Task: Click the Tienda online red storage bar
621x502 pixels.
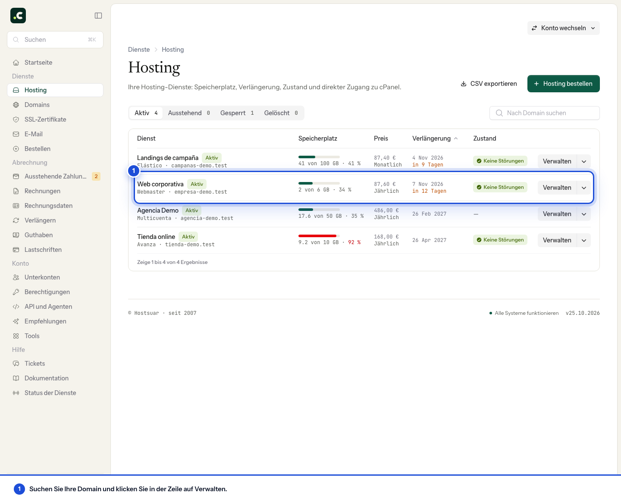Action: pyautogui.click(x=319, y=236)
